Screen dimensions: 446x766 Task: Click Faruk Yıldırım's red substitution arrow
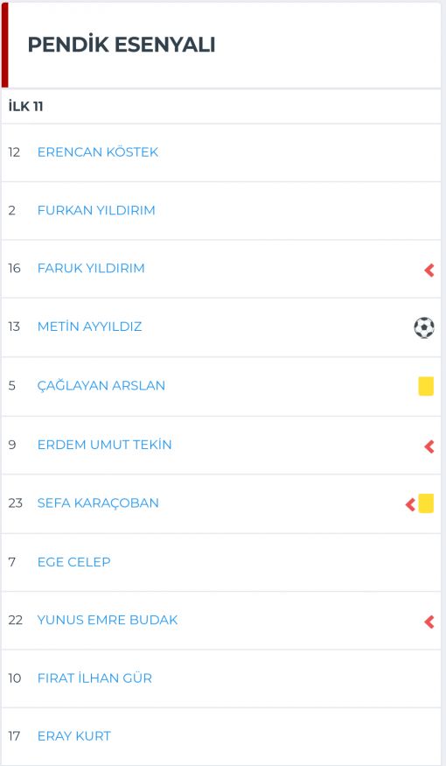(x=429, y=270)
